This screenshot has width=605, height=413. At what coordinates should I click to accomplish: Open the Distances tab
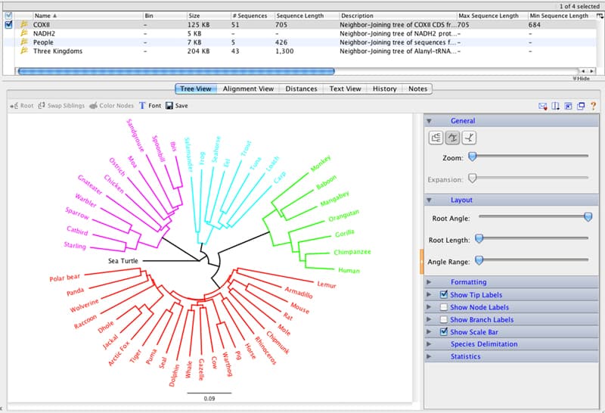tap(301, 88)
